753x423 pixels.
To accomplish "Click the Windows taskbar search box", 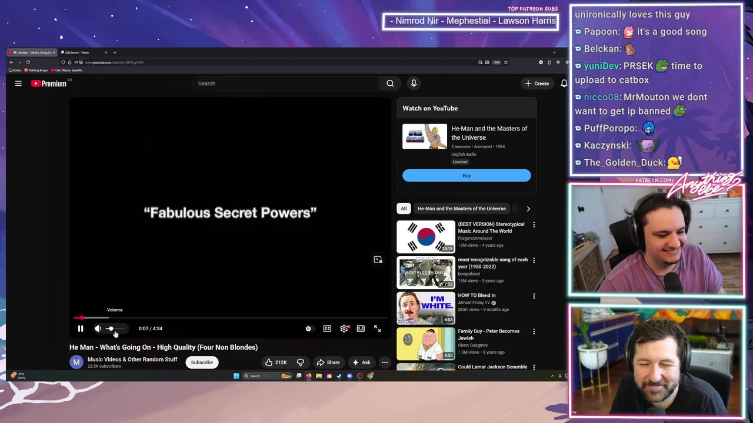I will 267,376.
